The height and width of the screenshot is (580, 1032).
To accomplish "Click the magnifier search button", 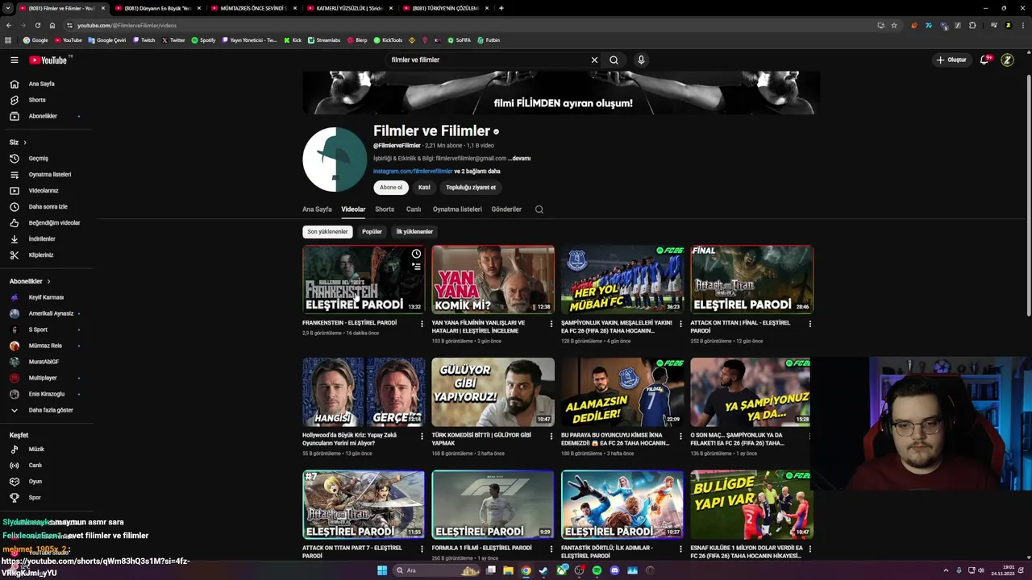I will click(614, 60).
